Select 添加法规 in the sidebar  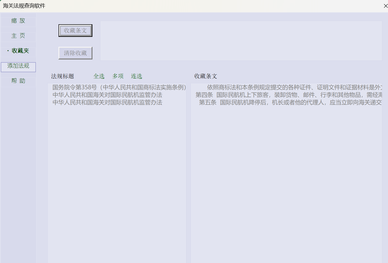18,66
